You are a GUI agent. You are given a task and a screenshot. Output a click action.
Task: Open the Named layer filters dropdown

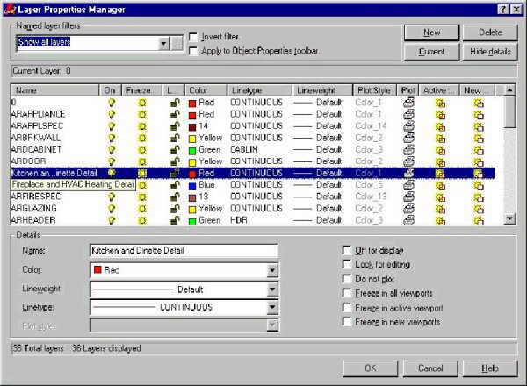[163, 43]
